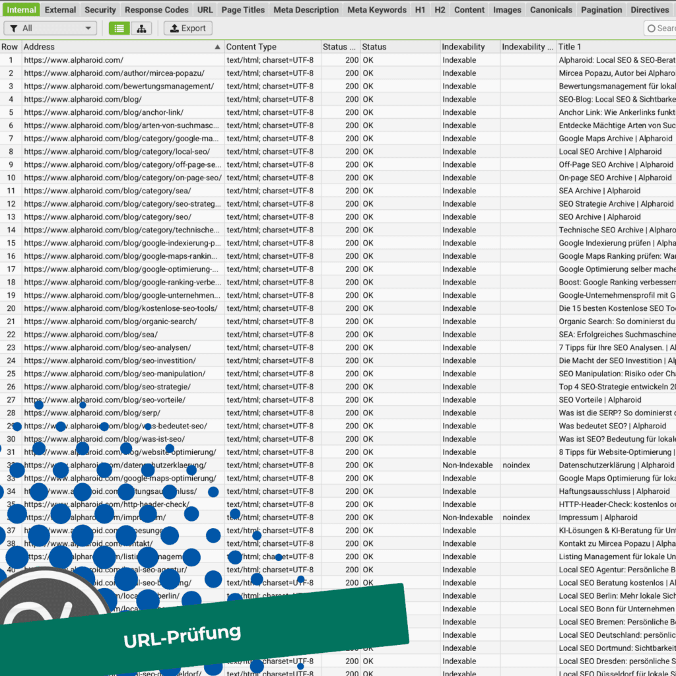Click Non-Indexable in Datenschutzerklärung row
The image size is (676, 676).
tap(467, 465)
